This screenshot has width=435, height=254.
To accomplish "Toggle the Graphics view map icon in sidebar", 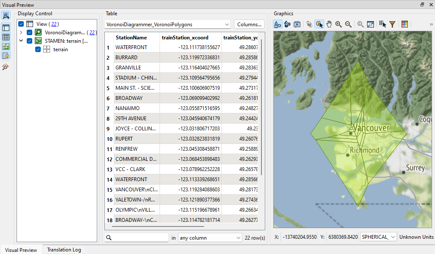I will 6,46.
